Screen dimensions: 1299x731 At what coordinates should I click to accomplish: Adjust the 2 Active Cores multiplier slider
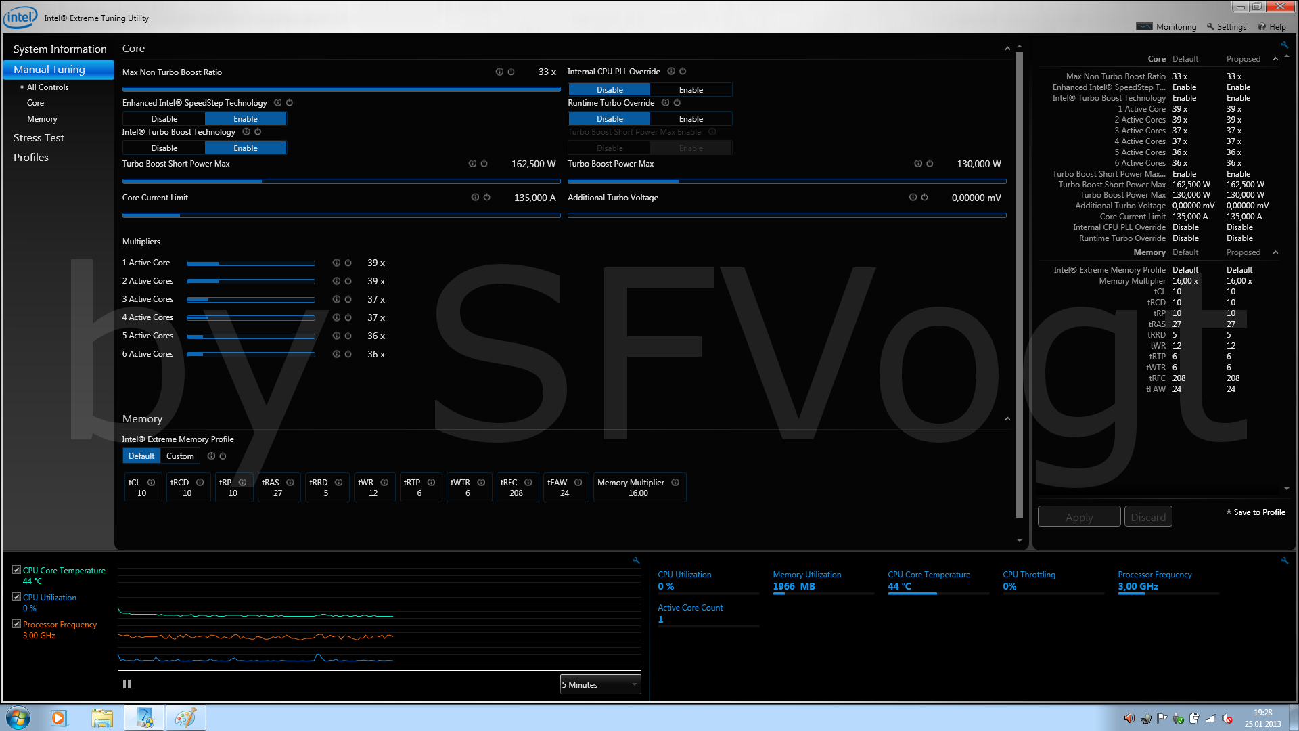(250, 281)
